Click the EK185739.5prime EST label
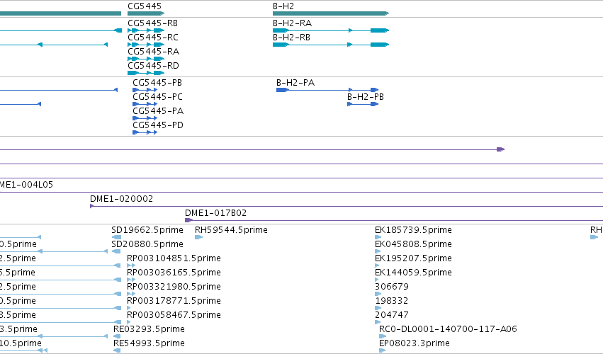Viewport: 603px width, 354px height. (x=413, y=230)
